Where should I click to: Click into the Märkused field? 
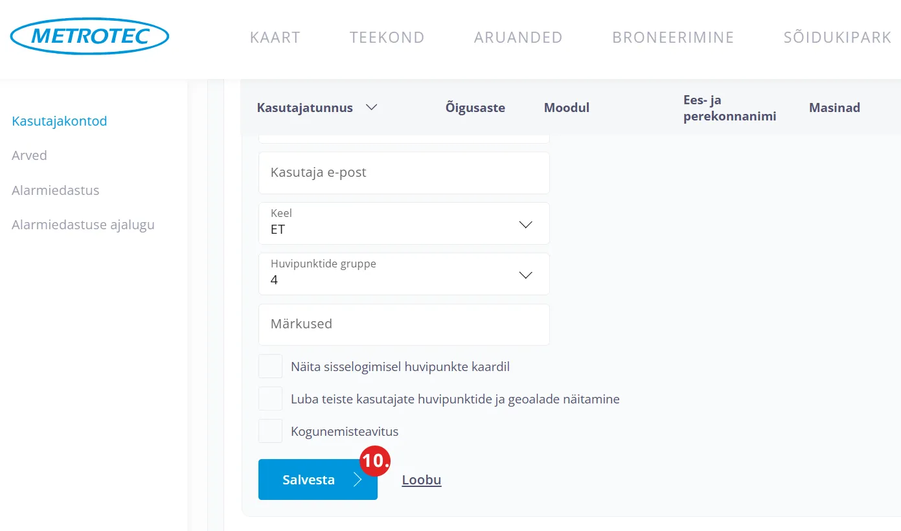coord(404,324)
